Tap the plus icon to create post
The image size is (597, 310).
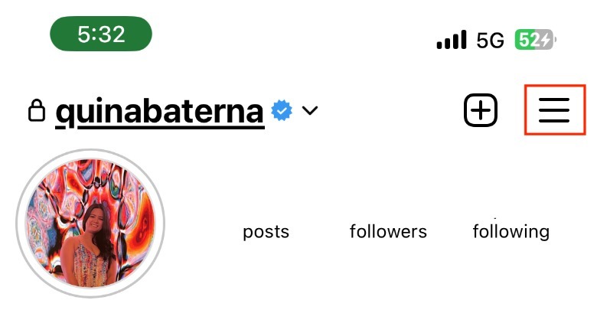coord(481,110)
